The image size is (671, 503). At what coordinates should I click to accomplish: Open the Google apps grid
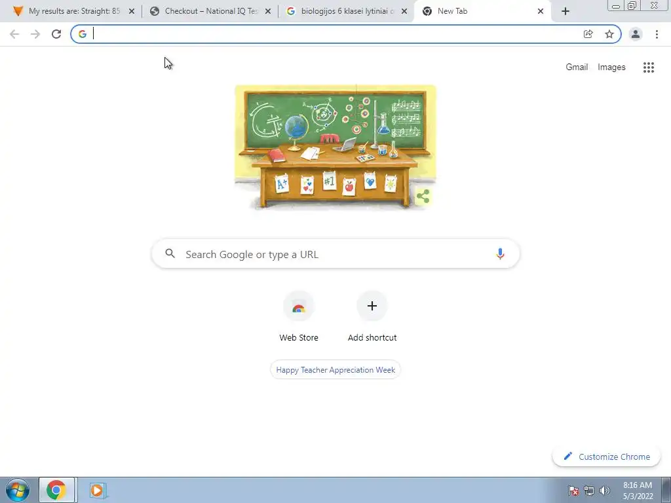point(649,67)
